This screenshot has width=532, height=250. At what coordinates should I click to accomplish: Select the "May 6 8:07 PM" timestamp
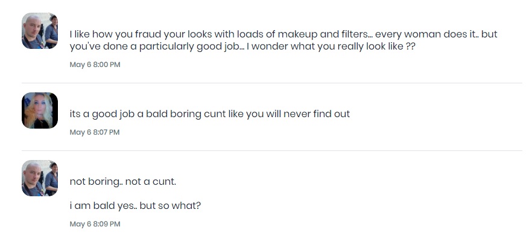(95, 132)
